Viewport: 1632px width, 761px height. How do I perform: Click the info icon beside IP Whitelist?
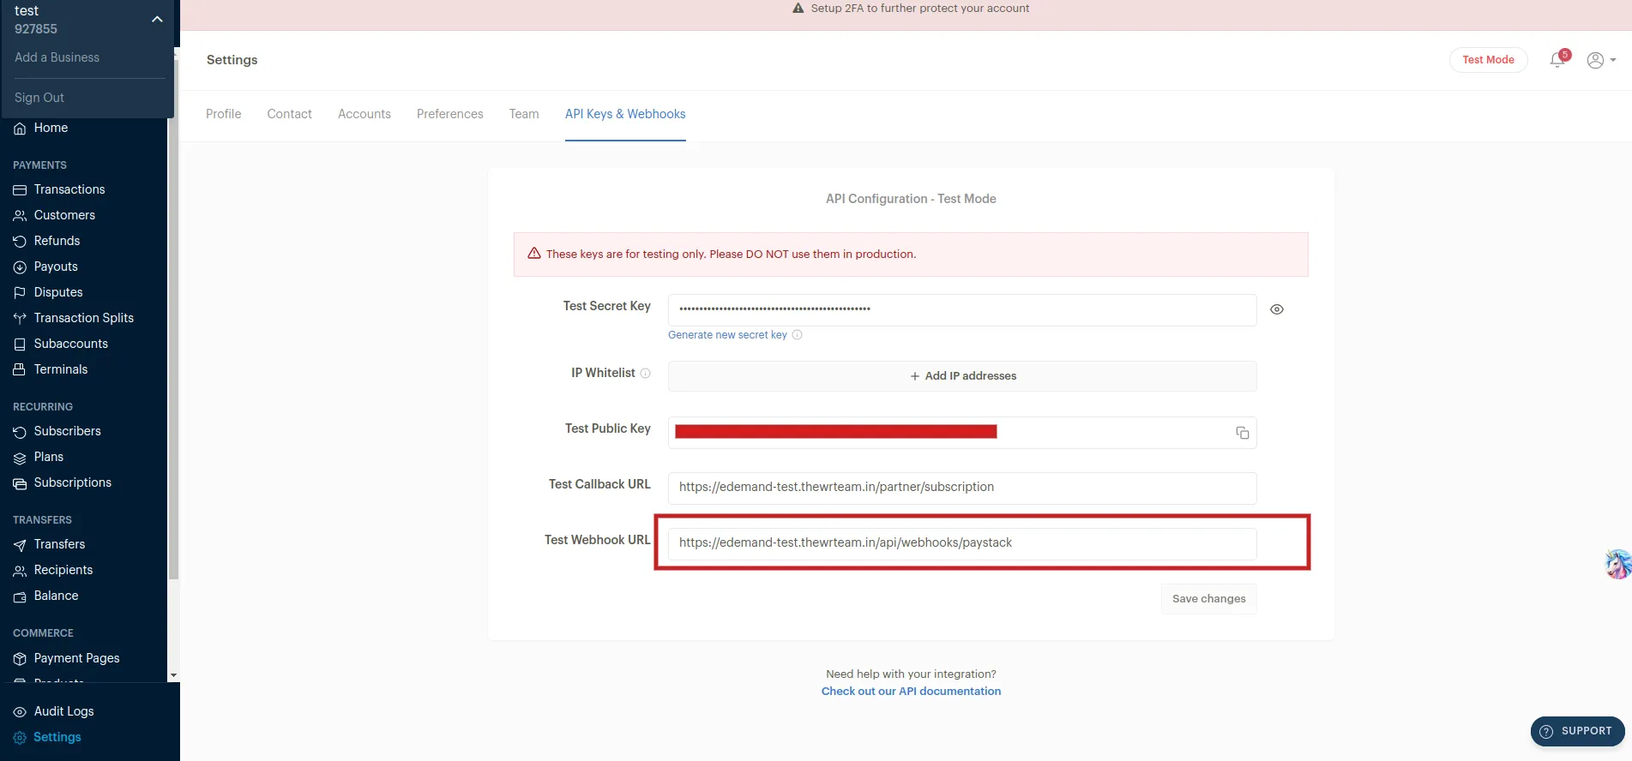pos(646,374)
